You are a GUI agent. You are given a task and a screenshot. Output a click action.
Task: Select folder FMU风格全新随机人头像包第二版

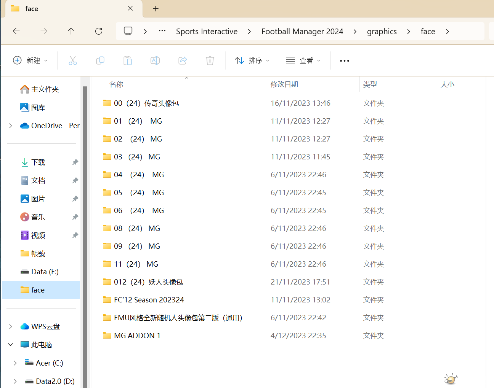(x=173, y=318)
